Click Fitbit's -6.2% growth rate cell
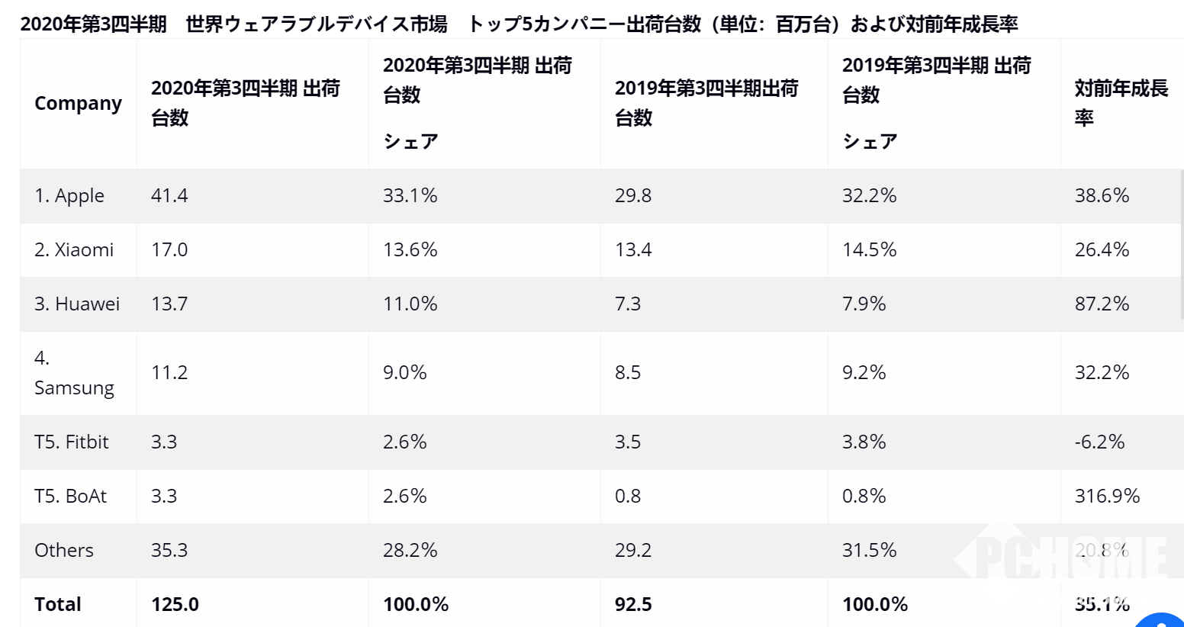Screen dimensions: 1184x627 (x=1099, y=442)
